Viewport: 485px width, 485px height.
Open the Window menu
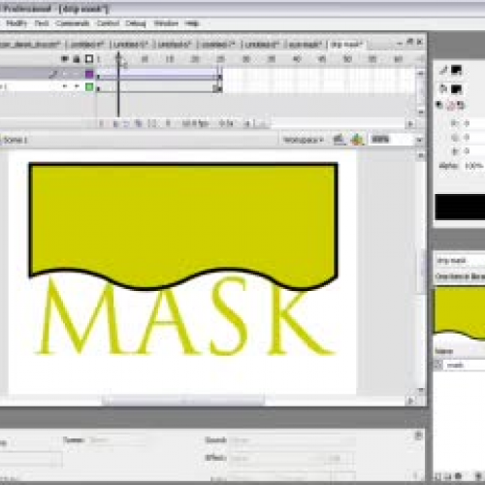click(x=166, y=23)
